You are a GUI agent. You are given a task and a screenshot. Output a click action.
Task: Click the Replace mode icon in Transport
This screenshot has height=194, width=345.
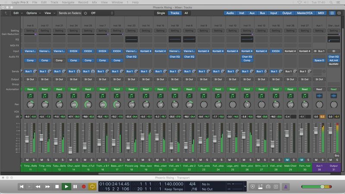pyautogui.click(x=253, y=187)
